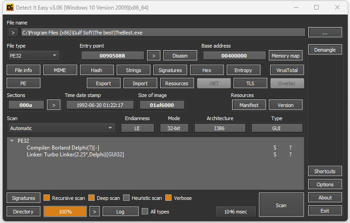Open the Directory scan button

(x=24, y=211)
